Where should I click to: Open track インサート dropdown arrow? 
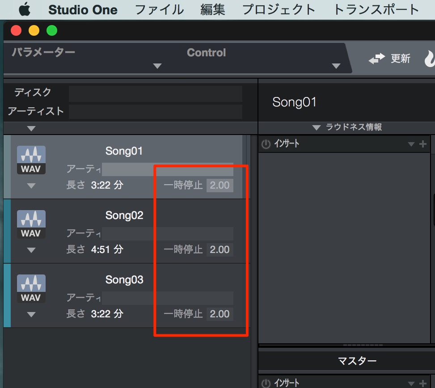click(411, 144)
